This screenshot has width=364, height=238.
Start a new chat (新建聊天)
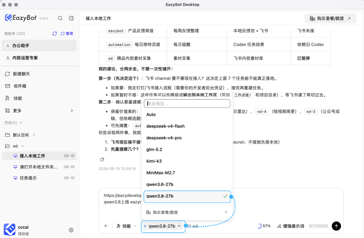(18, 74)
